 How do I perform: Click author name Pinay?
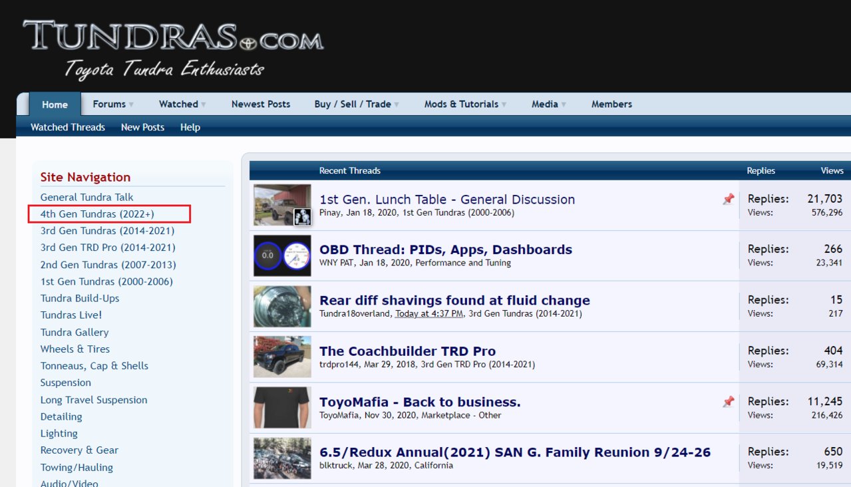(x=331, y=213)
